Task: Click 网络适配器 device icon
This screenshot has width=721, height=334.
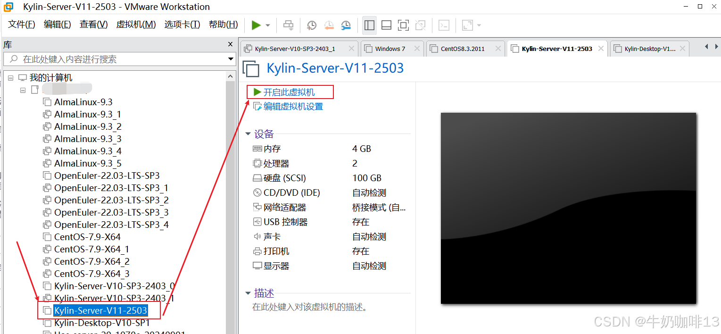Action: point(257,207)
